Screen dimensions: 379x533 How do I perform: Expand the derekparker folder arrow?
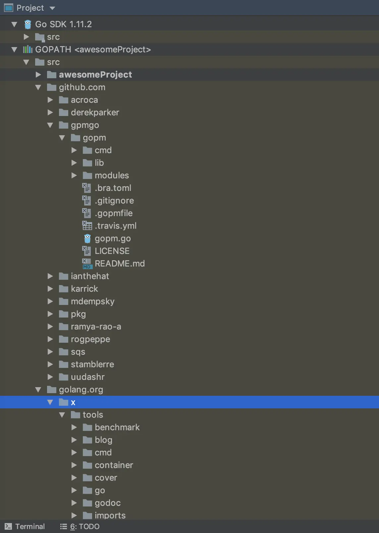pyautogui.click(x=50, y=112)
